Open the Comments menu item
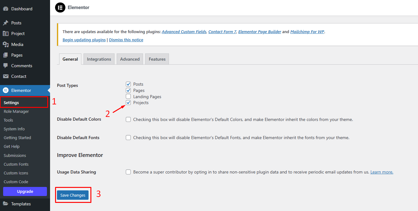Screen dimensions: 418x211 (25, 66)
